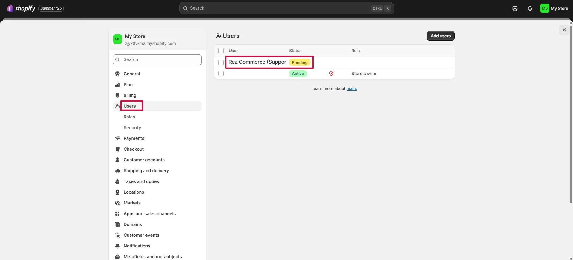Image resolution: width=573 pixels, height=260 pixels.
Task: Click the Markets globe icon
Action: pos(117,203)
